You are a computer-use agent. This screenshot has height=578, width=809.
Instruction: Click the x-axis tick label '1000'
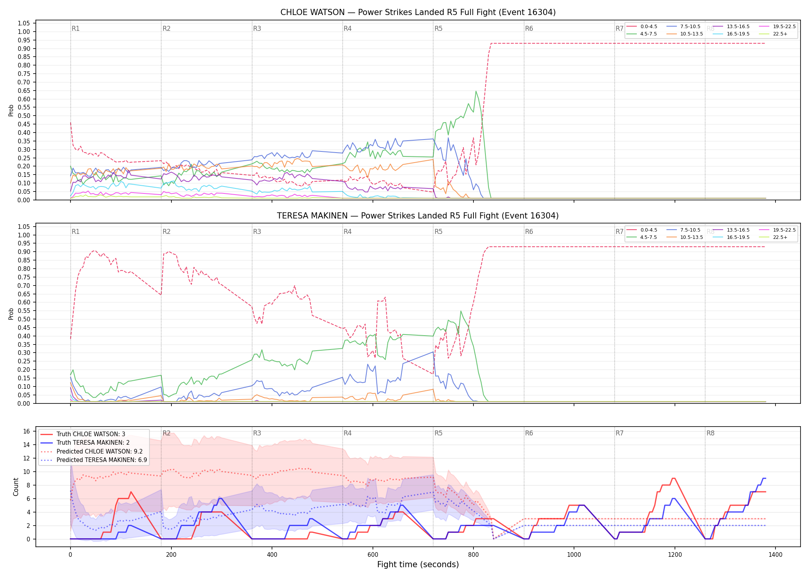[574, 555]
